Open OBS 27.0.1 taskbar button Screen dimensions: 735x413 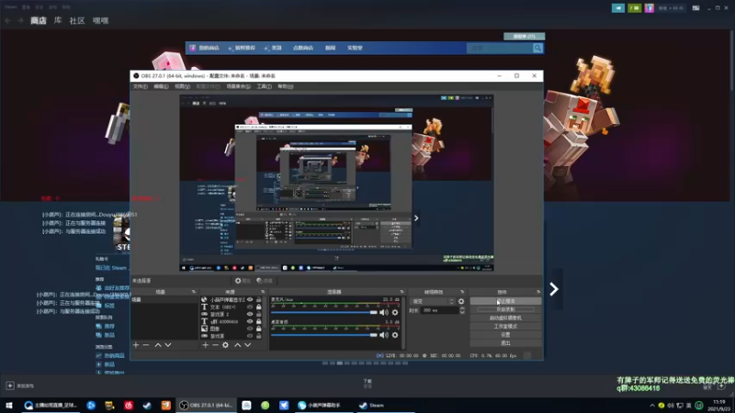206,406
